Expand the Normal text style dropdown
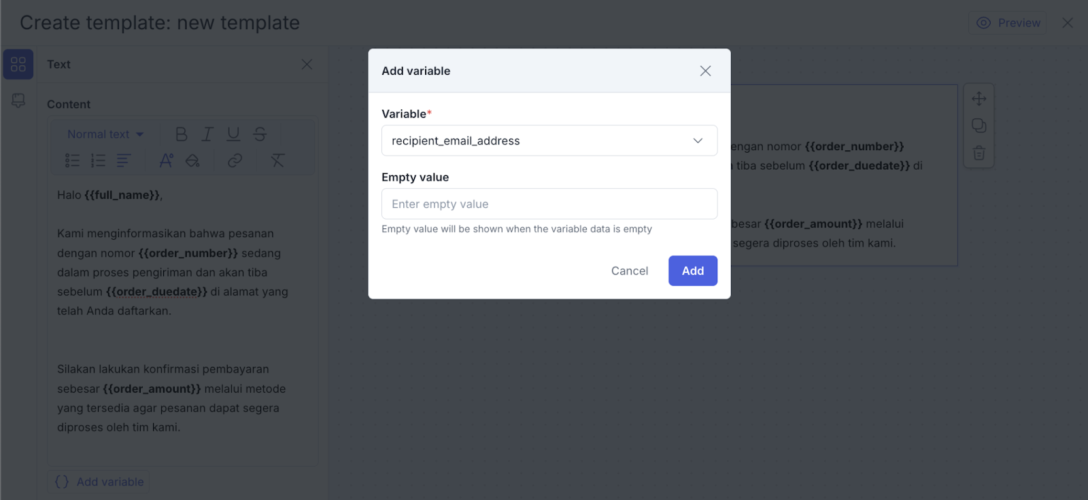Screen dimensions: 1088x500 pos(105,135)
